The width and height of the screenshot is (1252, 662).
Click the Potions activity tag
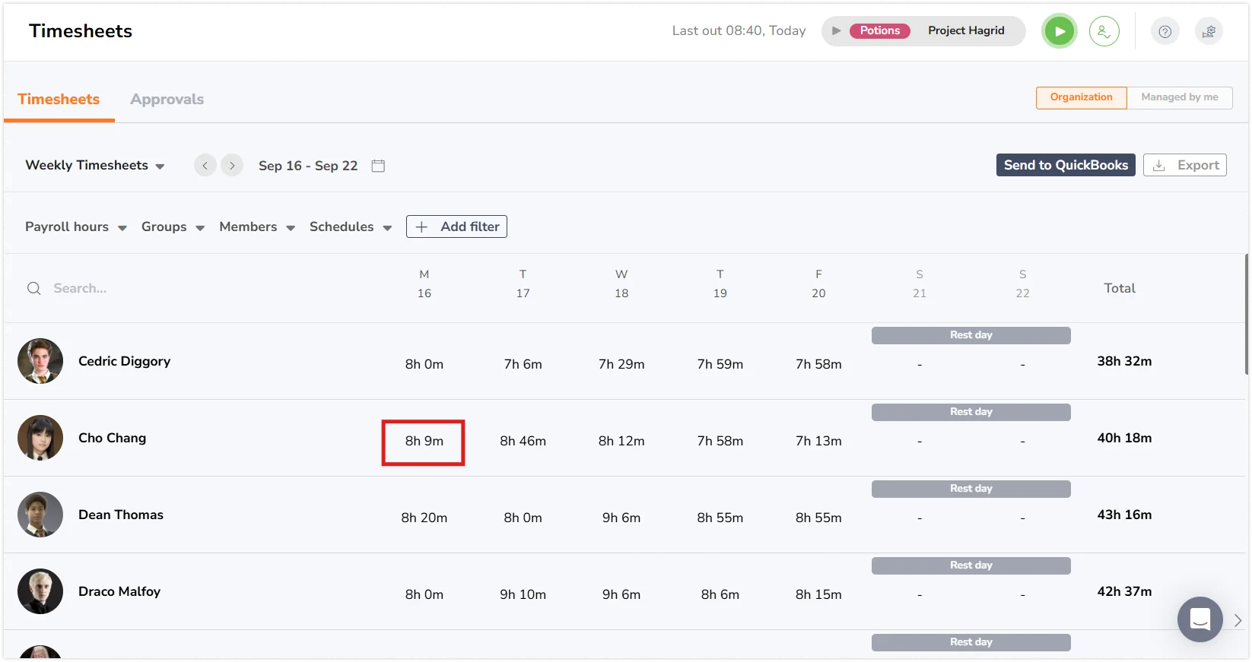pos(880,31)
